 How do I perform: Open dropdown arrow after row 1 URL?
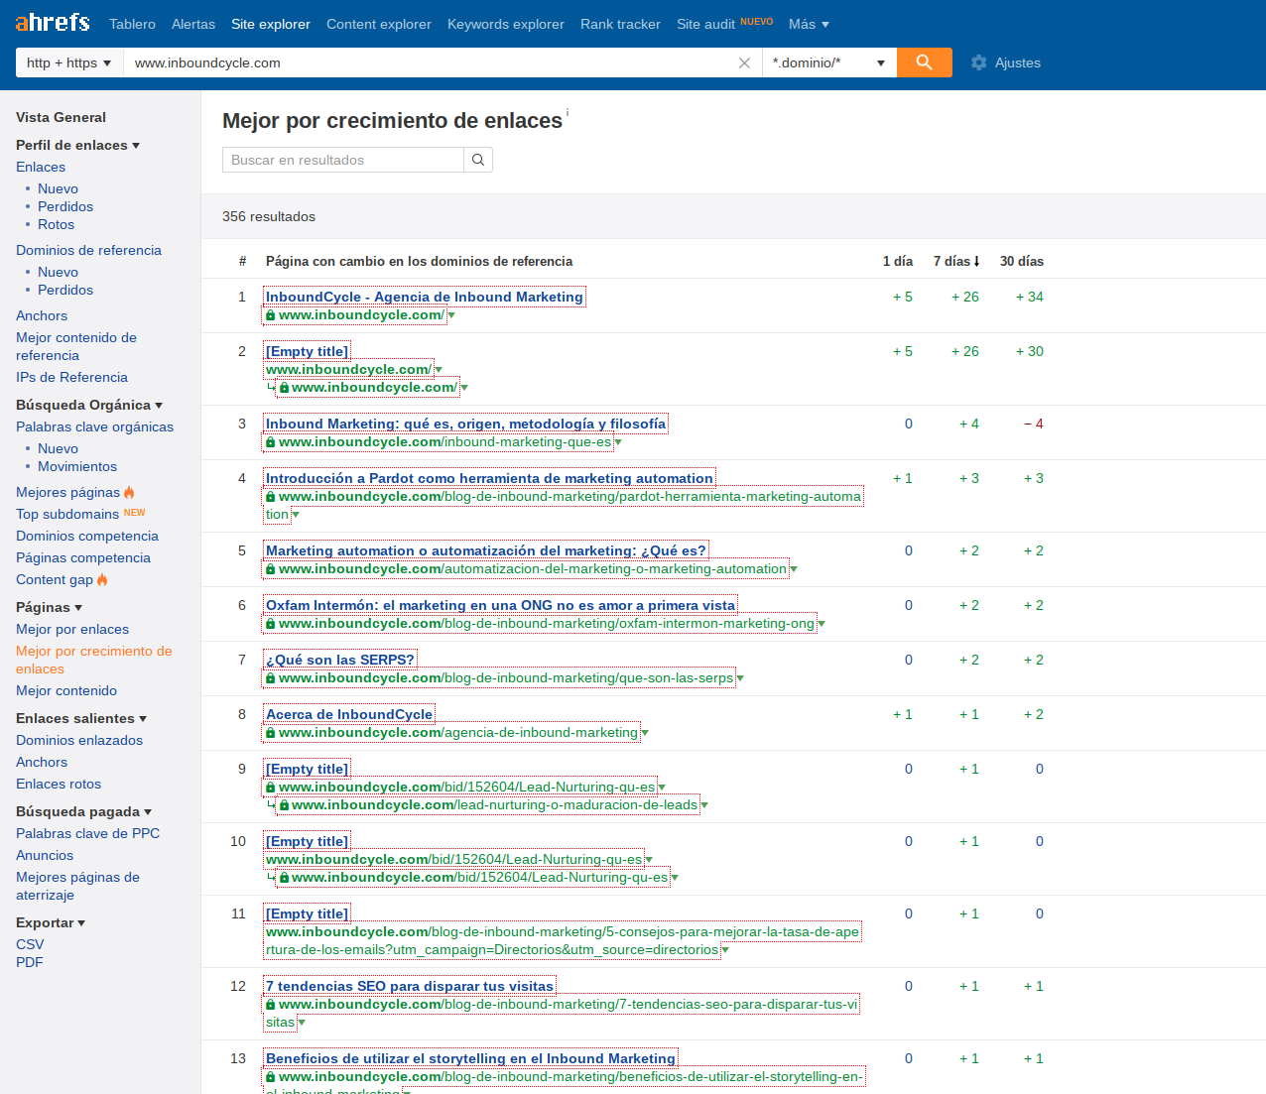tap(451, 316)
